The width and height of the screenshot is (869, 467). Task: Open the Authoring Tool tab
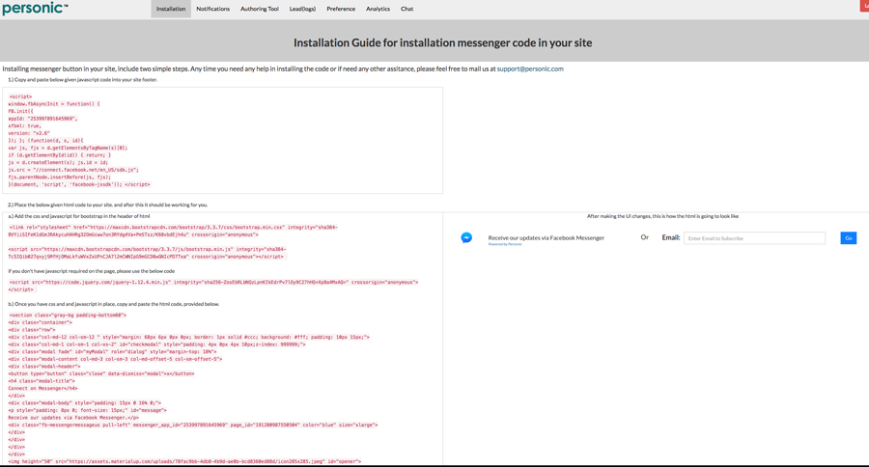[x=260, y=9]
